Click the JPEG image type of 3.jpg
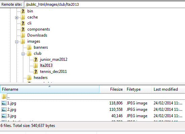Screen dimensions: 185x134 coord(137,116)
